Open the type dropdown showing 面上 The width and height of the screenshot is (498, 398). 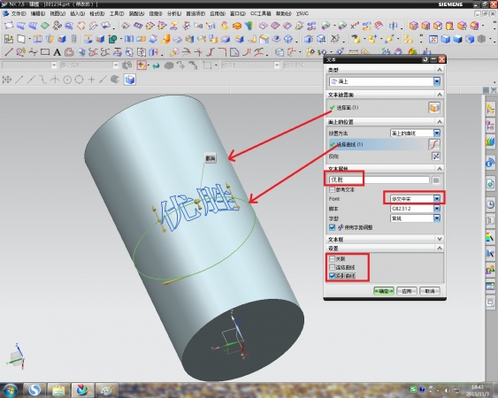pos(385,81)
